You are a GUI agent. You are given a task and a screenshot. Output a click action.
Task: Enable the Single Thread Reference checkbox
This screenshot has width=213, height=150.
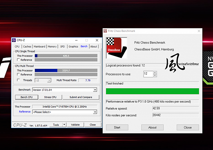tap(18, 60)
